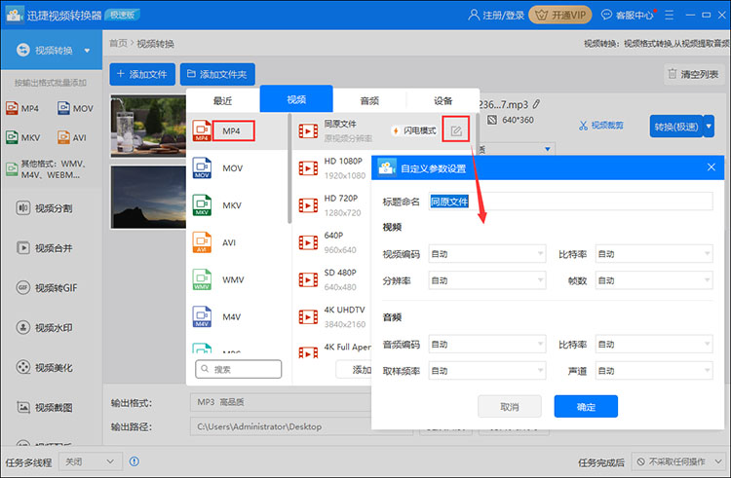
Task: Open 视频截图 screenshot tool
Action: (x=45, y=407)
